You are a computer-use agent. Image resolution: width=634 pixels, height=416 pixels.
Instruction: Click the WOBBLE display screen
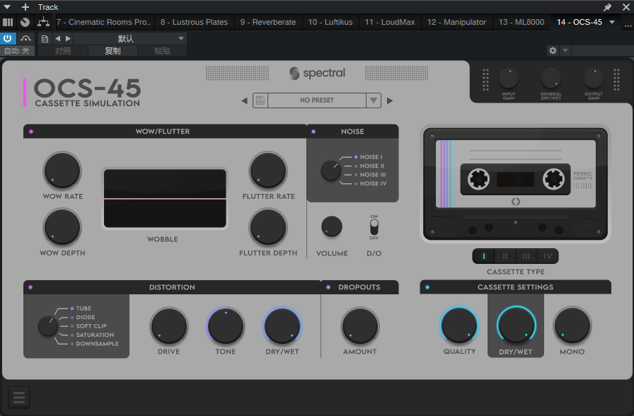point(165,199)
